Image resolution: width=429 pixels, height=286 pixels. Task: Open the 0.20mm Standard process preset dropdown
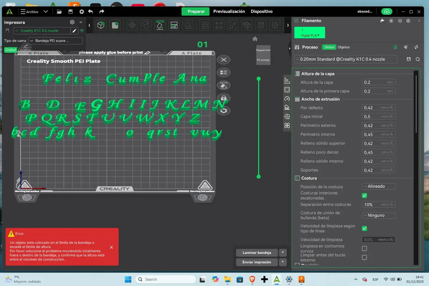click(x=346, y=59)
